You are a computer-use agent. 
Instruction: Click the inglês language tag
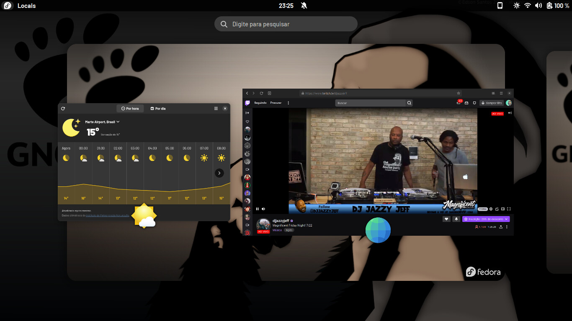pos(289,230)
